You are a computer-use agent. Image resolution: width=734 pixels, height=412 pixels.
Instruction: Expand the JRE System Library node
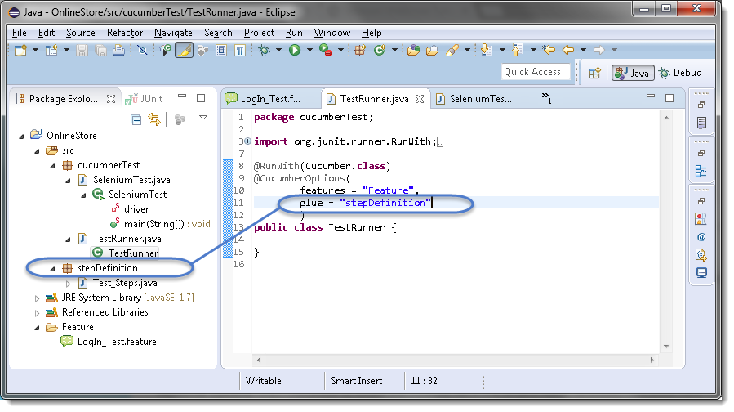(37, 298)
